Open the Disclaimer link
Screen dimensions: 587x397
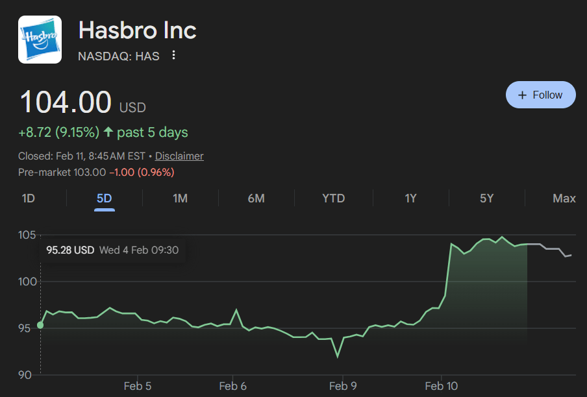pos(179,156)
